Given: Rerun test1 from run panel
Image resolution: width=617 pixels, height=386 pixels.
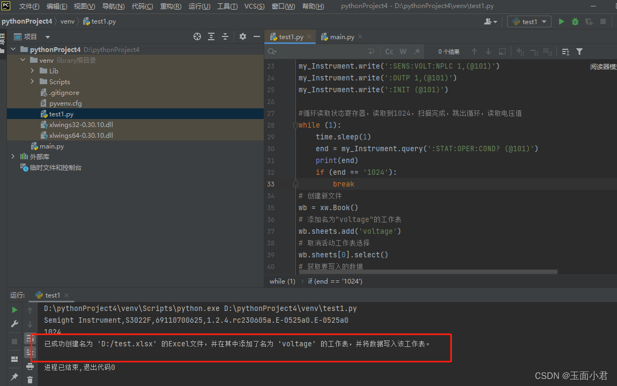Looking at the screenshot, I should tap(14, 310).
